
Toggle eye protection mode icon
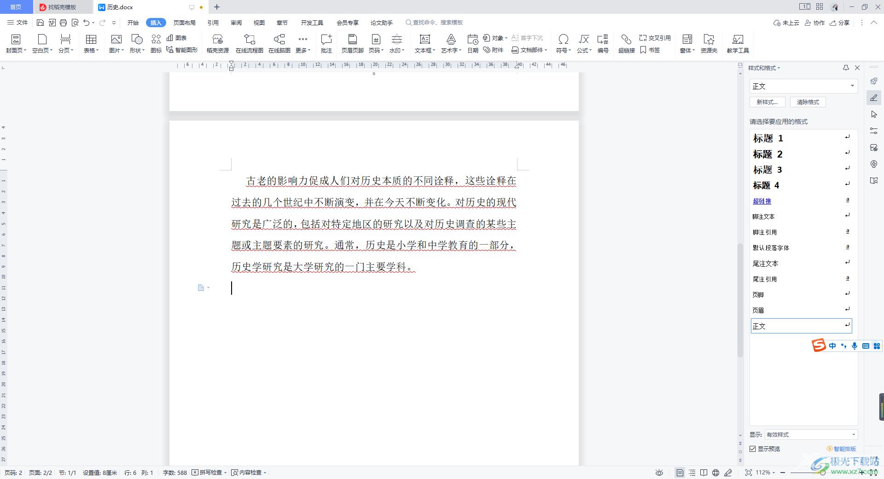(659, 473)
